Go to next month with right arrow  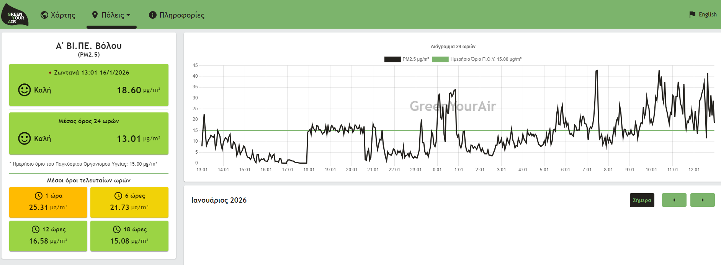[702, 200]
